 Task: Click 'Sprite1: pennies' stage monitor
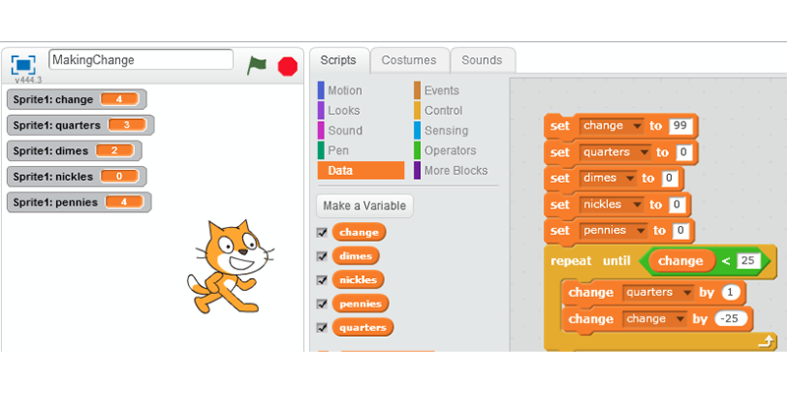click(79, 202)
